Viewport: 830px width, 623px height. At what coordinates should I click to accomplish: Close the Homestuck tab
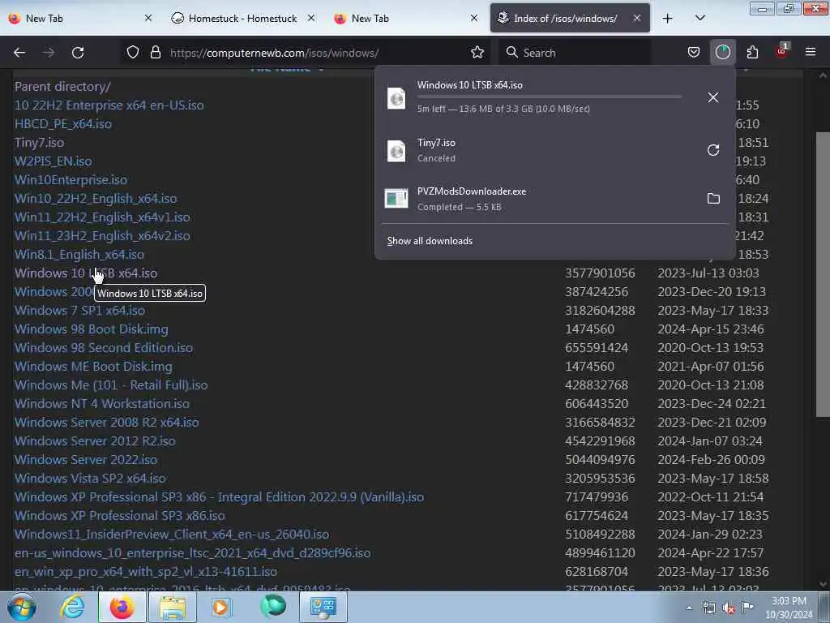pos(311,18)
